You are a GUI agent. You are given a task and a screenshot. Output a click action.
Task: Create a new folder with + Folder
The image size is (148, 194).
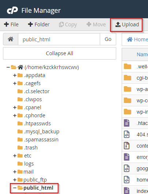click(39, 24)
